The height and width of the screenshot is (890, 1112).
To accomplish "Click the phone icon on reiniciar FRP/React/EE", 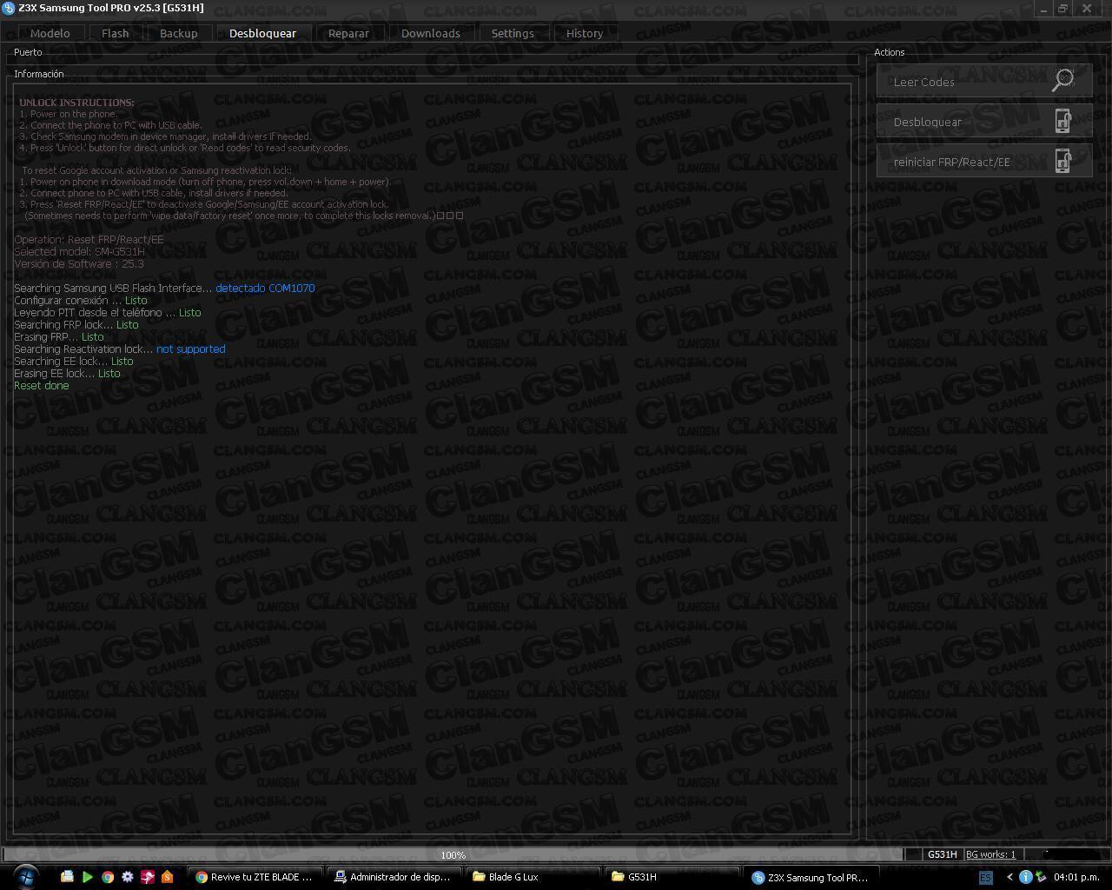I will (1063, 161).
